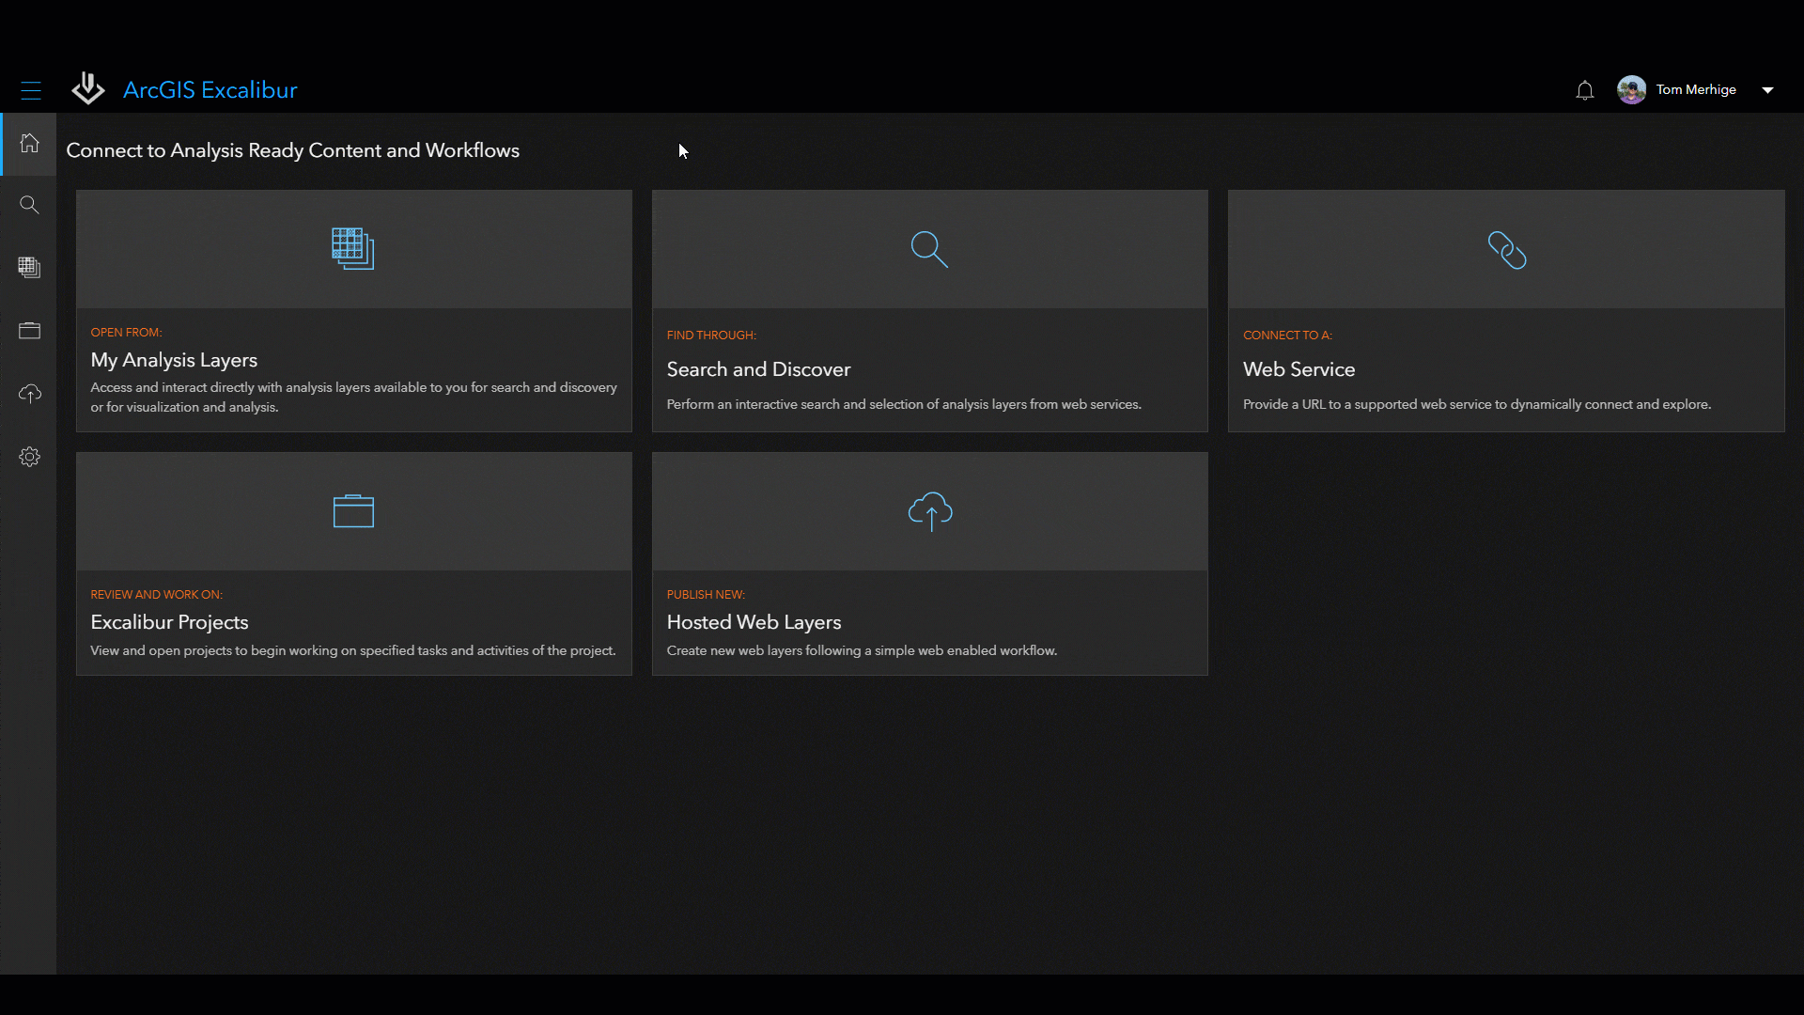
Task: Open Excalibur Projects card title
Action: [169, 622]
